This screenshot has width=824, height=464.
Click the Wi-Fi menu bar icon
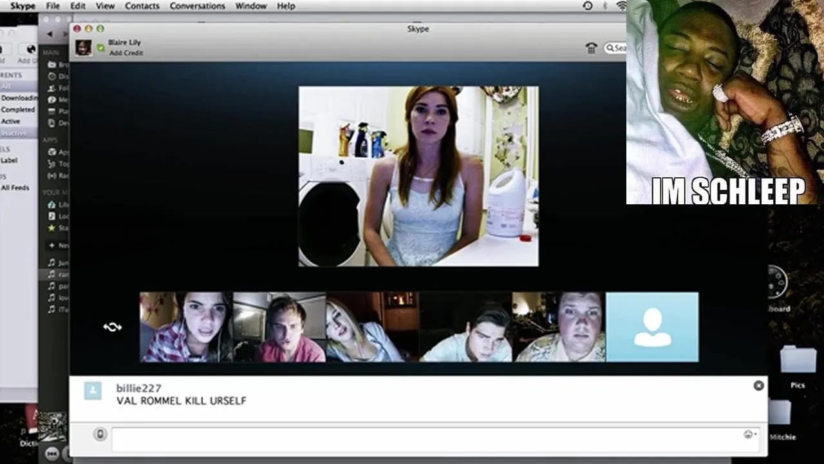point(621,6)
